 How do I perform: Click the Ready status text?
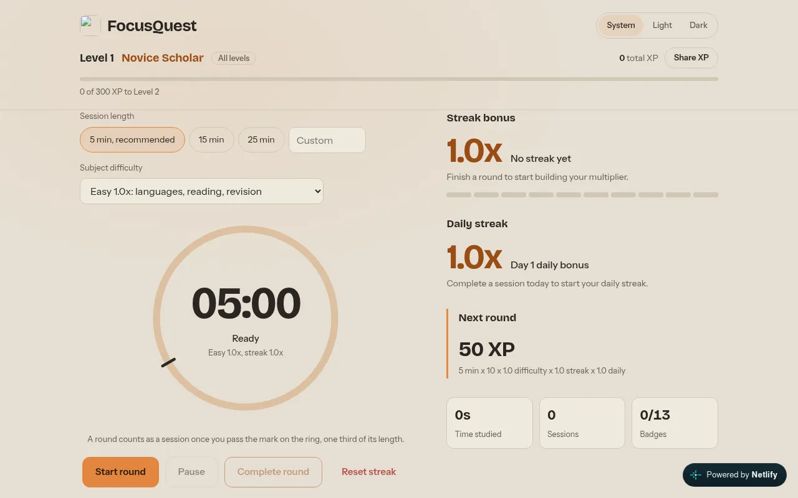pos(246,339)
